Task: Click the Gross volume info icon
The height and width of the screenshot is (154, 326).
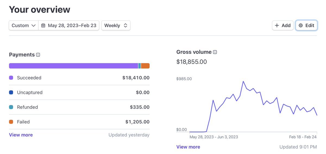Action: click(215, 52)
